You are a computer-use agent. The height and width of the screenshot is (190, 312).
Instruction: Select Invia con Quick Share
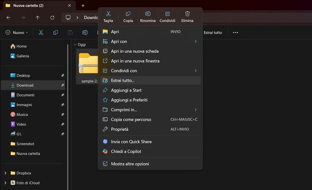(x=150, y=141)
